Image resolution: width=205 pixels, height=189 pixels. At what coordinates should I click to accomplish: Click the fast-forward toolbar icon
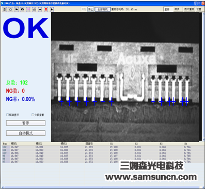pos(40,9)
